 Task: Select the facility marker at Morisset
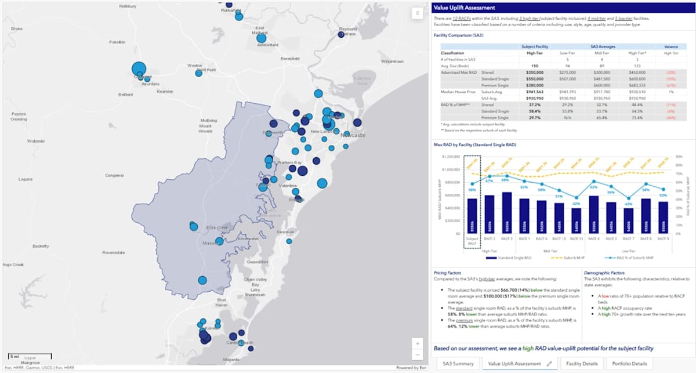(x=219, y=241)
